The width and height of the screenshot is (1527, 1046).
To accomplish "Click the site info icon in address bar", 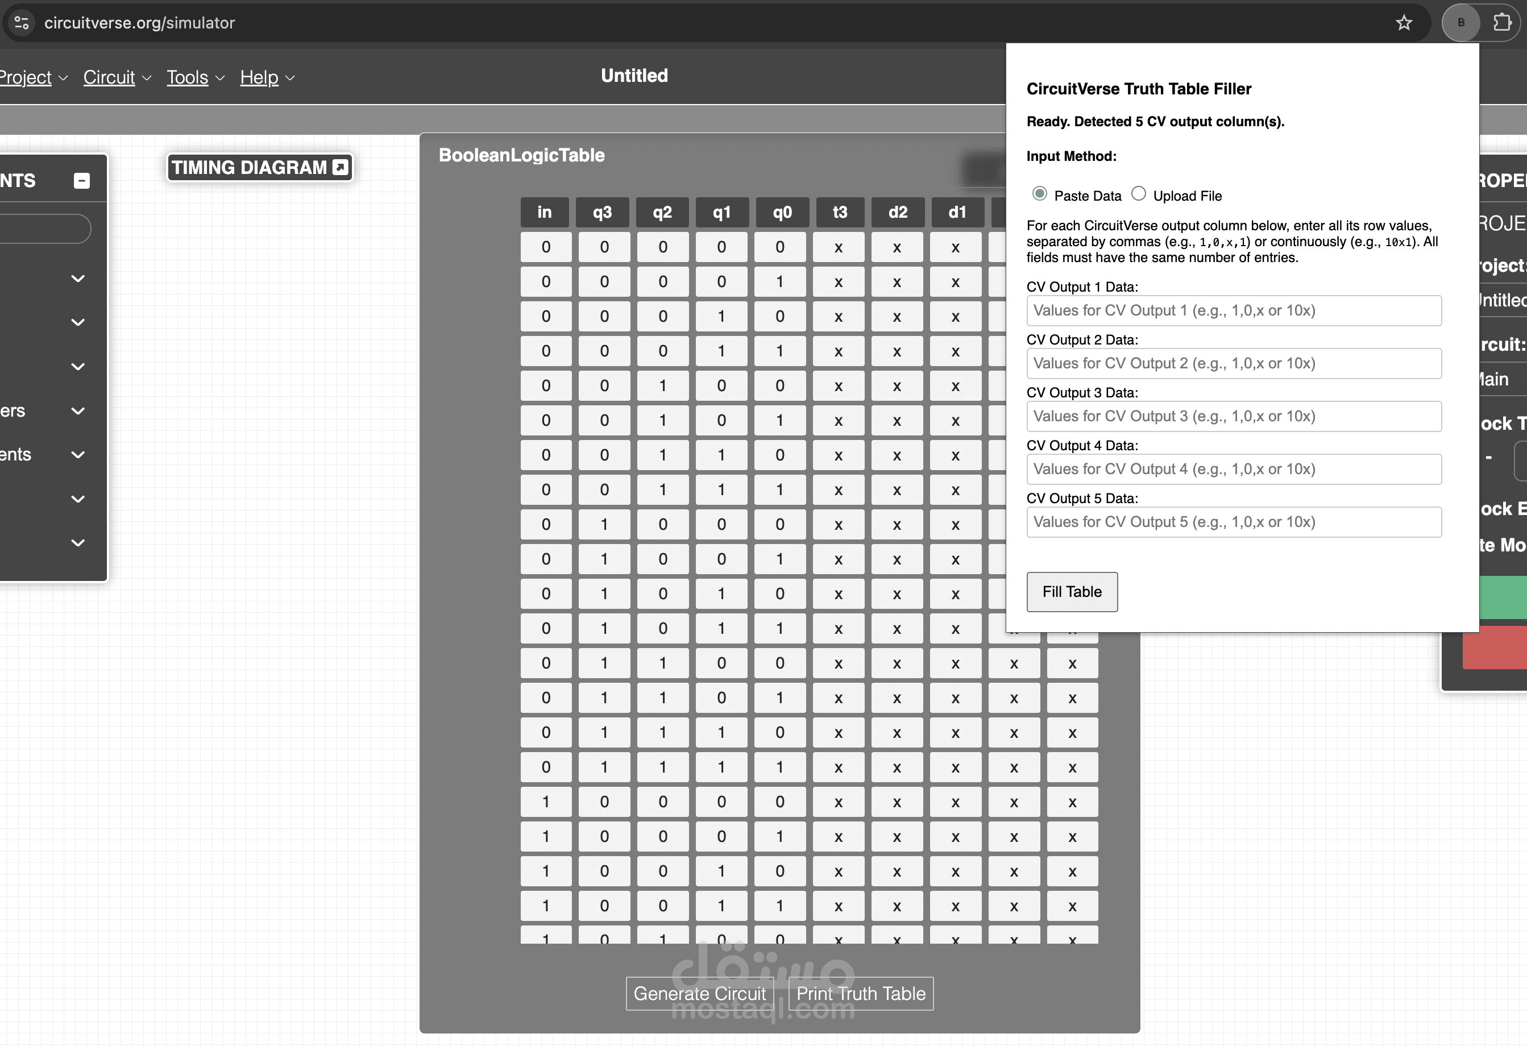I will 22,23.
